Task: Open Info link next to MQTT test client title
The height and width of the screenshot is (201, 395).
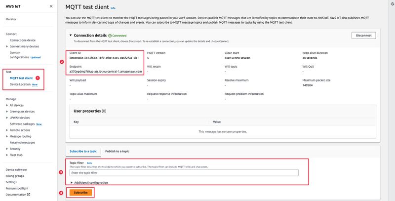Action: point(113,8)
